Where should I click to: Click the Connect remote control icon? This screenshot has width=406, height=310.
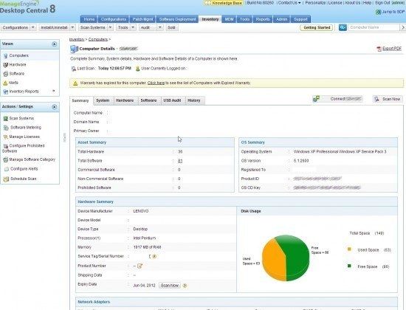click(x=316, y=99)
